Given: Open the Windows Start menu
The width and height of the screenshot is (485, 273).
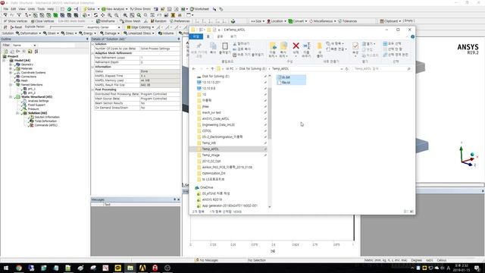Looking at the screenshot, I should pyautogui.click(x=6, y=268).
